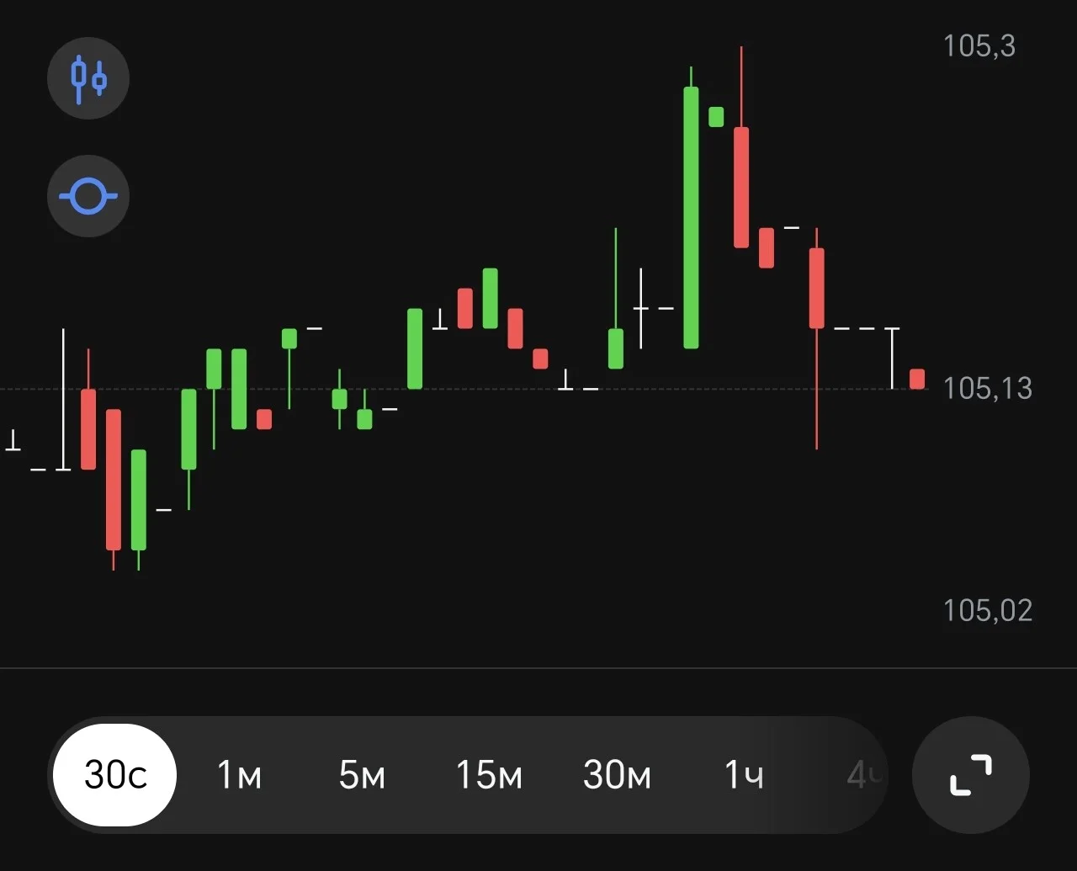Tap the current price label 105,13
This screenshot has width=1077, height=871.
click(987, 388)
